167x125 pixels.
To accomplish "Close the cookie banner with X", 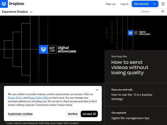I will (x=97, y=90).
